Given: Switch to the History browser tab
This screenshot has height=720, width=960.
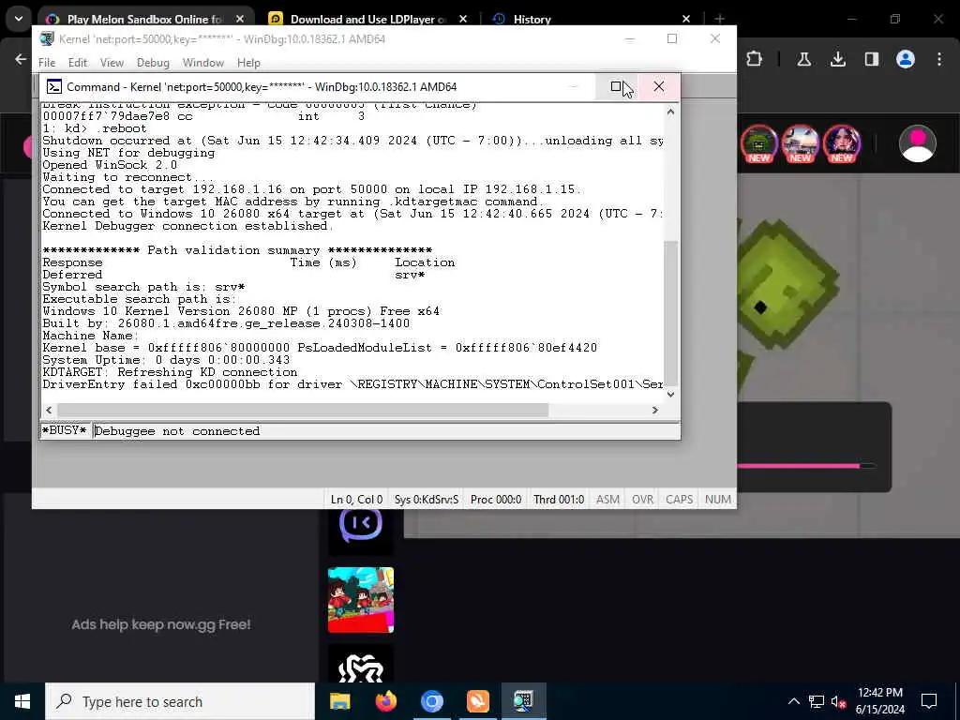Looking at the screenshot, I should pos(532,19).
